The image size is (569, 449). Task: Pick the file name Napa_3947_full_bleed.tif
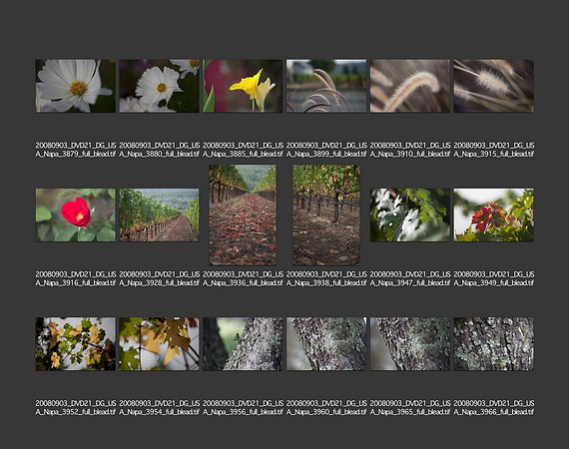[410, 278]
